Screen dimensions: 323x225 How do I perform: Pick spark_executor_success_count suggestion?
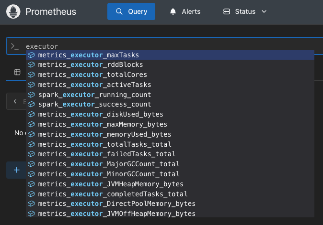[170, 104]
